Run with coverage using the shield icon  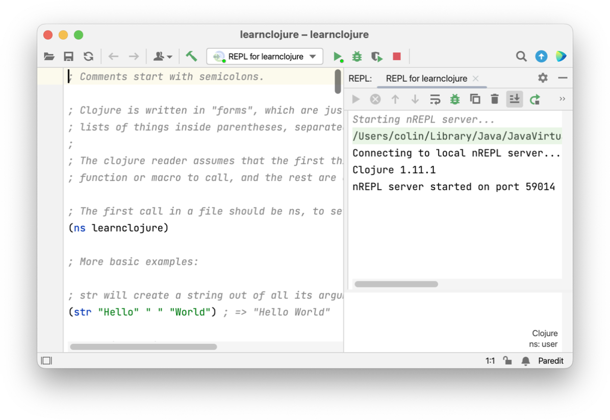pos(376,57)
